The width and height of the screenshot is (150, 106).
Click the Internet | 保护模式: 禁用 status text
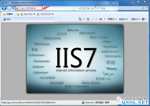click(97, 102)
